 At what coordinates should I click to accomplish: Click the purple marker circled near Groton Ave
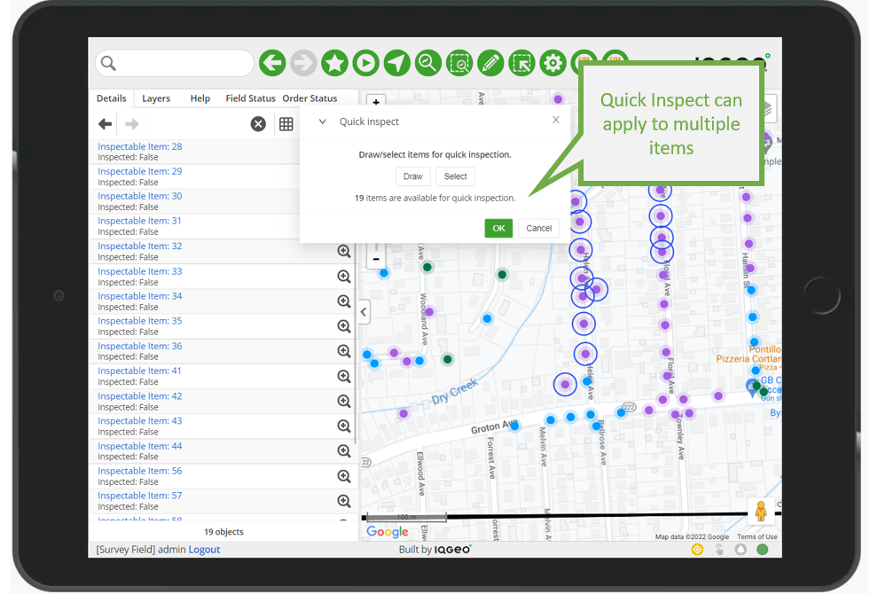click(565, 385)
